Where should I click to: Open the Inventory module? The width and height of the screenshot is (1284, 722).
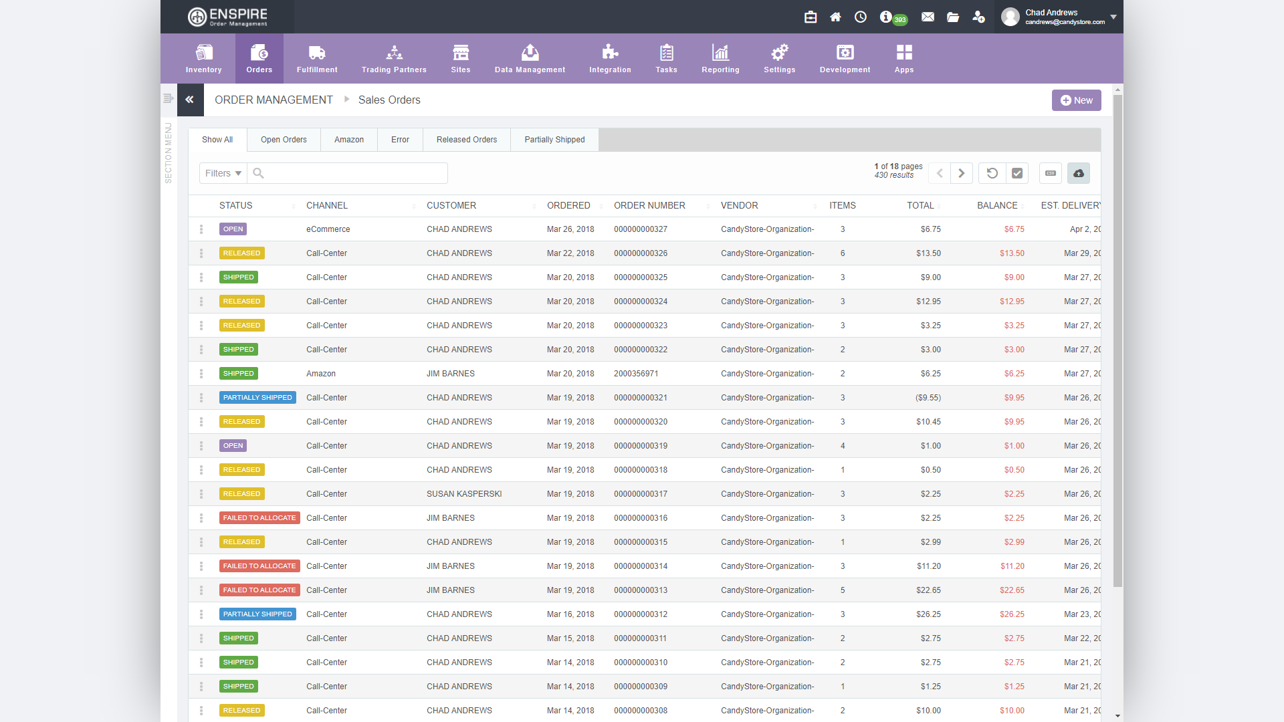tap(203, 58)
